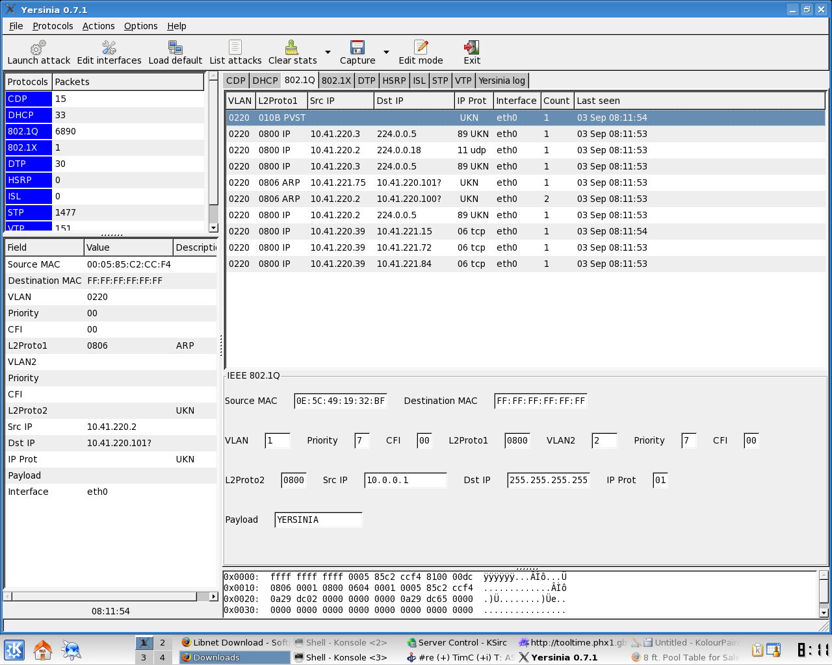Click the Load default icon
This screenshot has width=832, height=665.
pyautogui.click(x=175, y=47)
